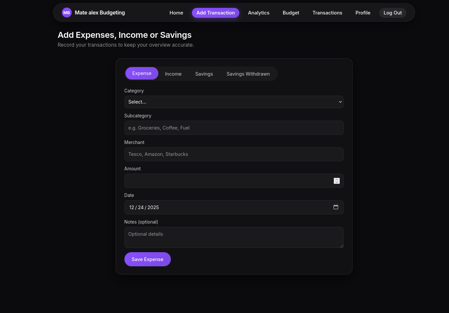Screen dimensions: 449x313
Task: Select the Expense tab
Action: tap(142, 73)
